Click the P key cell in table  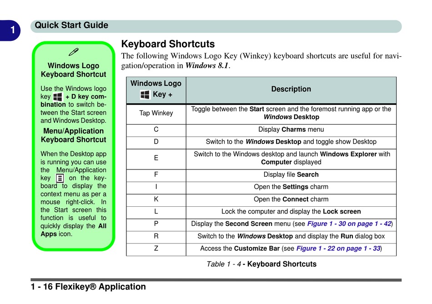156,224
